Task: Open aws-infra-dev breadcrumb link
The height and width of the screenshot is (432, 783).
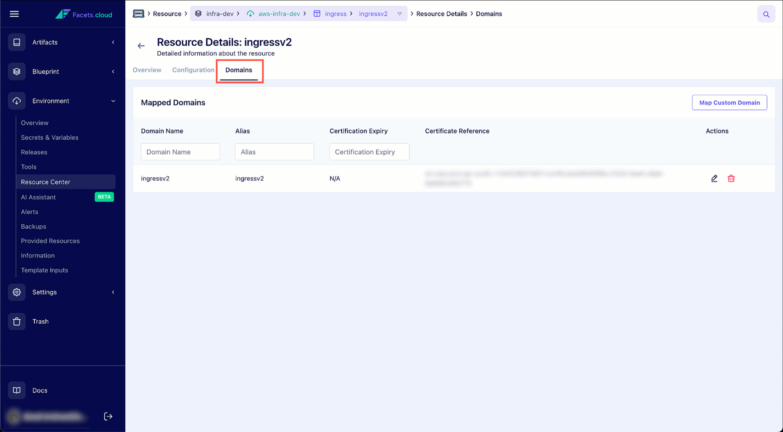Action: coord(279,14)
